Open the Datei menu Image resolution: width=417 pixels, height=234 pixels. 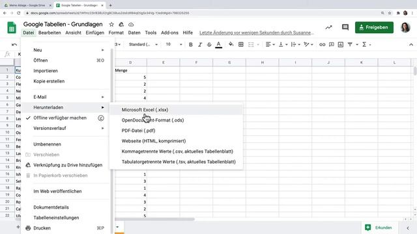pyautogui.click(x=29, y=32)
